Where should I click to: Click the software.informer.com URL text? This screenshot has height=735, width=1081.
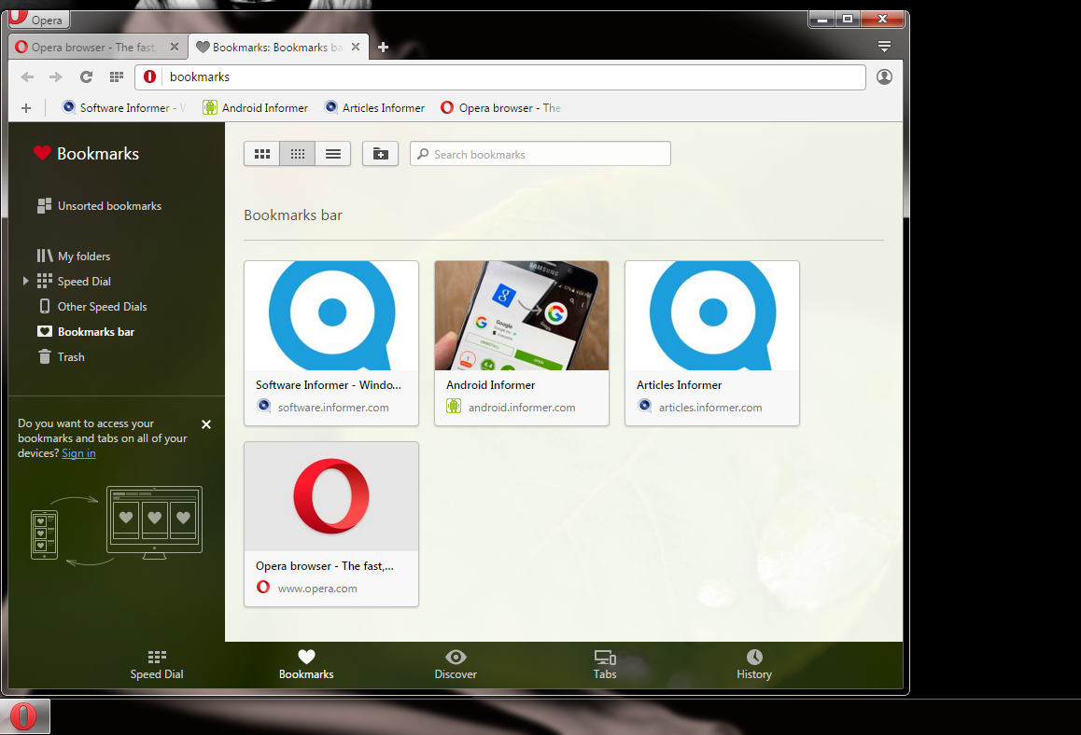pos(333,407)
